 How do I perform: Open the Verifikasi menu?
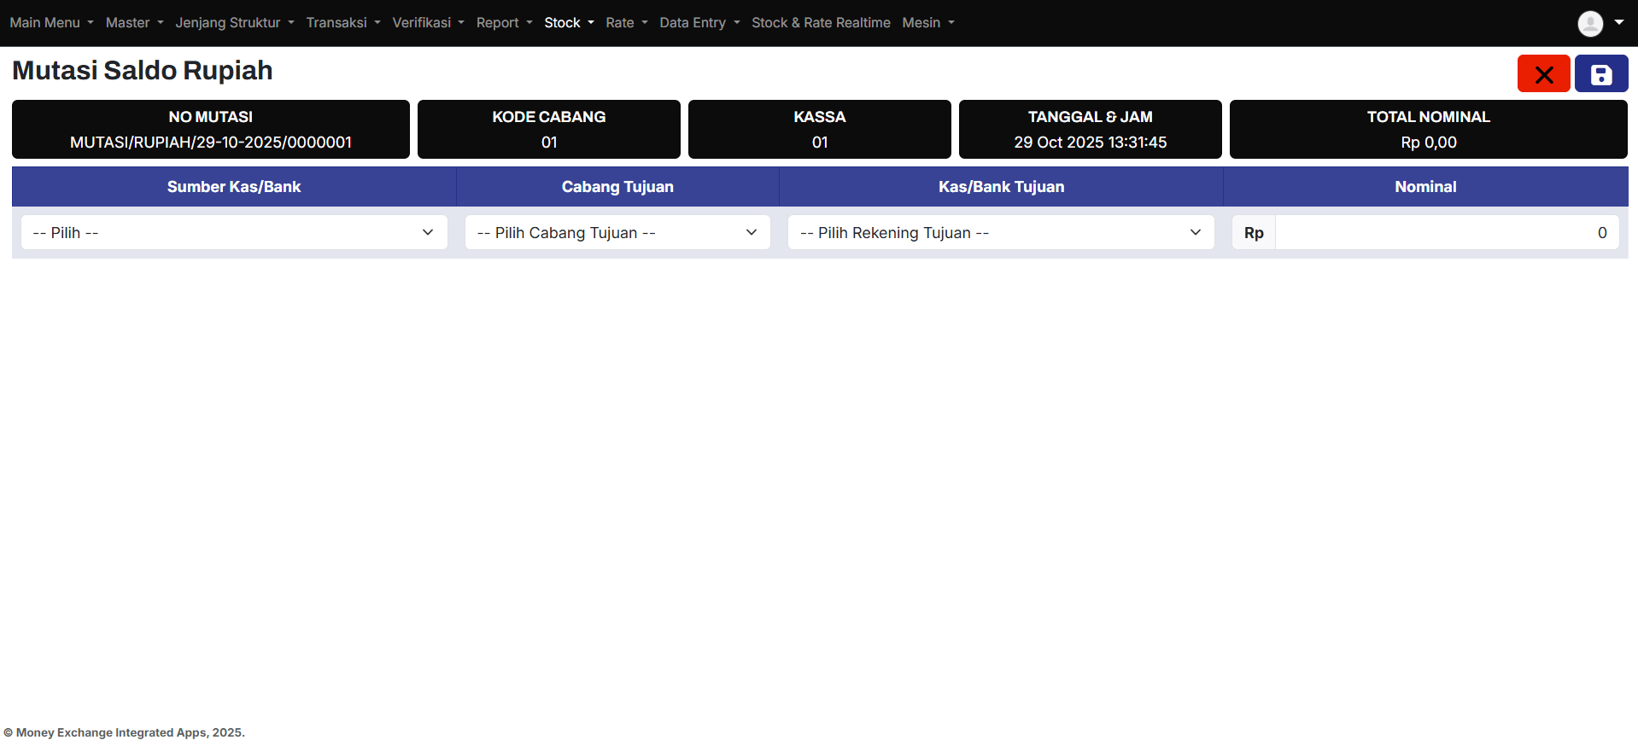pos(428,23)
